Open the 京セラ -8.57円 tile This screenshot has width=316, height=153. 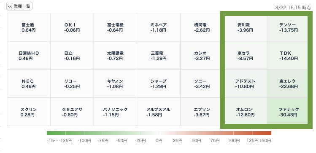(246, 55)
